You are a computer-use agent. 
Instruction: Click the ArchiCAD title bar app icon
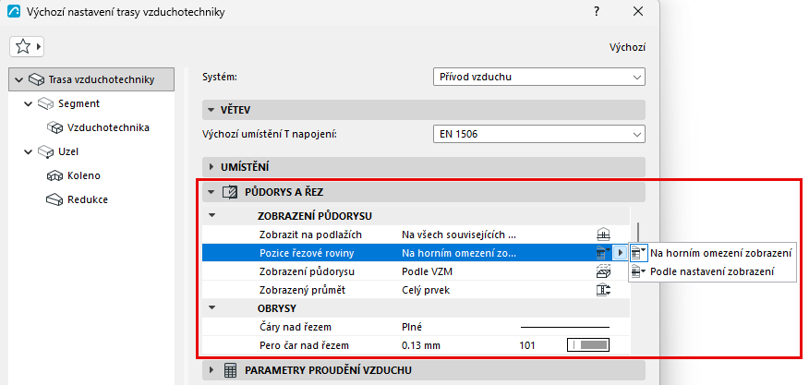pos(15,11)
